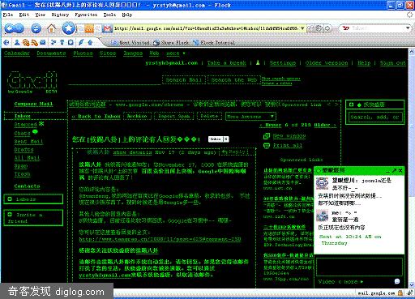The width and height of the screenshot is (415, 299).
Task: Open the Trash folder
Action: tap(22, 173)
